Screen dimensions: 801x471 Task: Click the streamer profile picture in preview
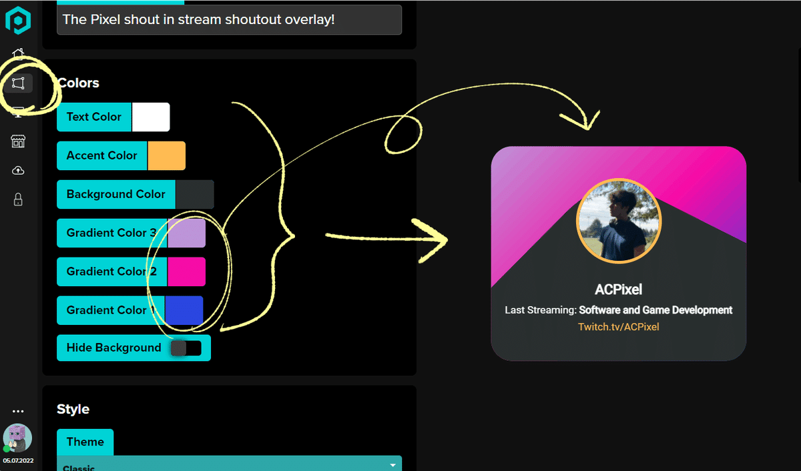click(619, 221)
